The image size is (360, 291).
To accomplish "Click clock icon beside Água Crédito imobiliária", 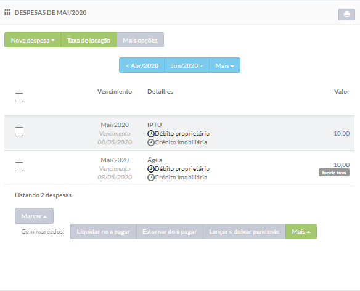I will tap(151, 178).
